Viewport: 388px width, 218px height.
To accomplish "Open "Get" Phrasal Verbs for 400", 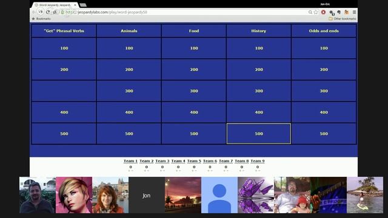I will click(x=64, y=112).
